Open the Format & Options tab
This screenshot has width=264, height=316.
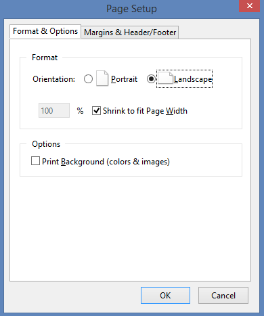point(45,31)
